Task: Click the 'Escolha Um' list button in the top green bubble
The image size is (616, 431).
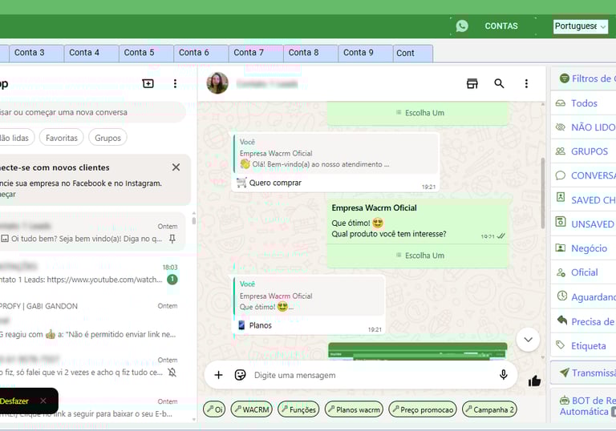Action: click(x=420, y=113)
